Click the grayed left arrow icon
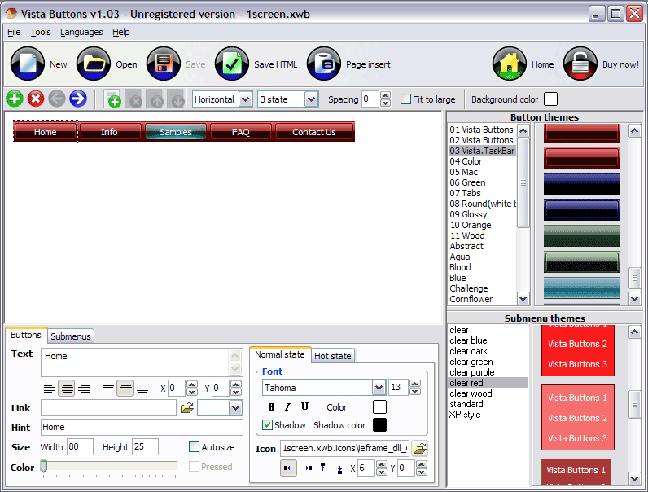Image resolution: width=648 pixels, height=492 pixels. [x=57, y=99]
